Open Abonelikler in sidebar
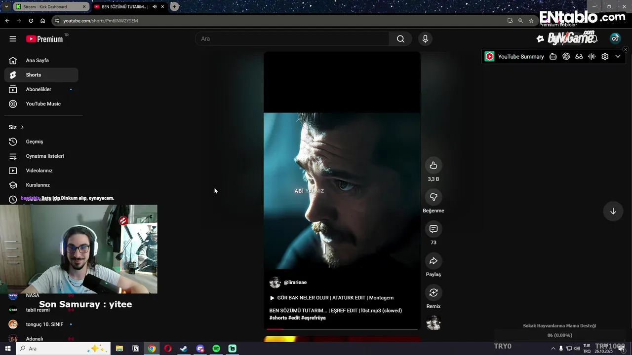 (41, 89)
